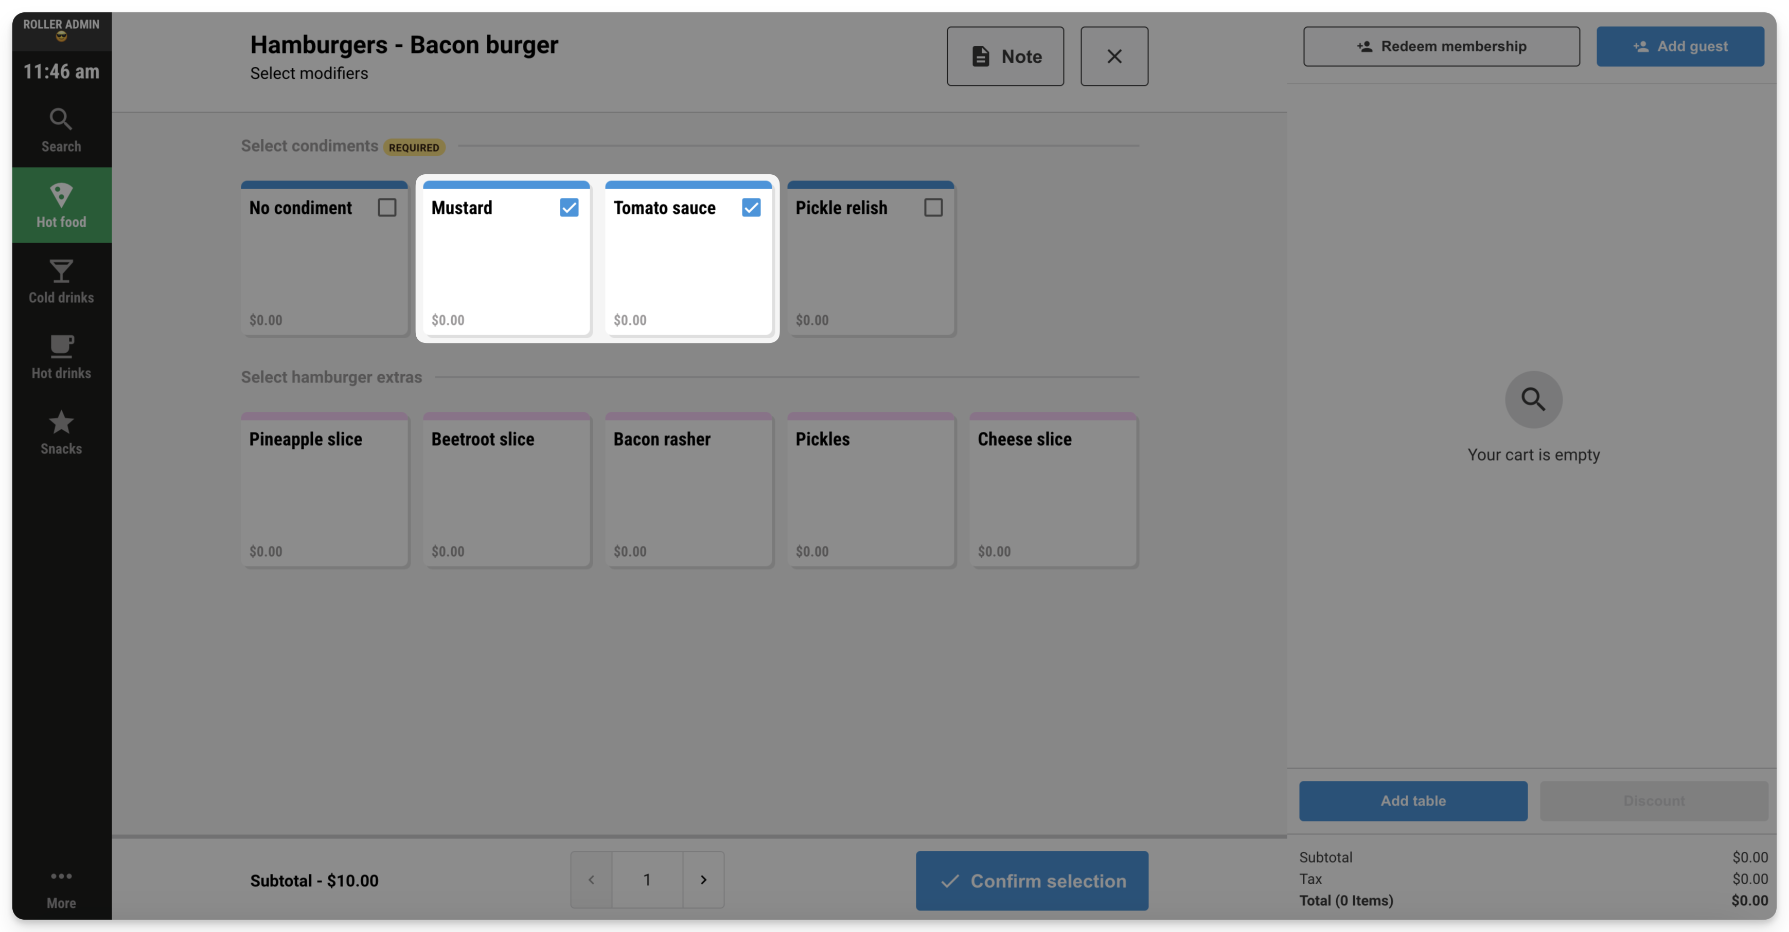Add Bacon rasher extra

pos(688,490)
